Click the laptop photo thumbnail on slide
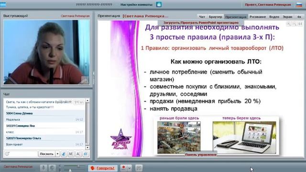306x172 pixels. [244, 137]
